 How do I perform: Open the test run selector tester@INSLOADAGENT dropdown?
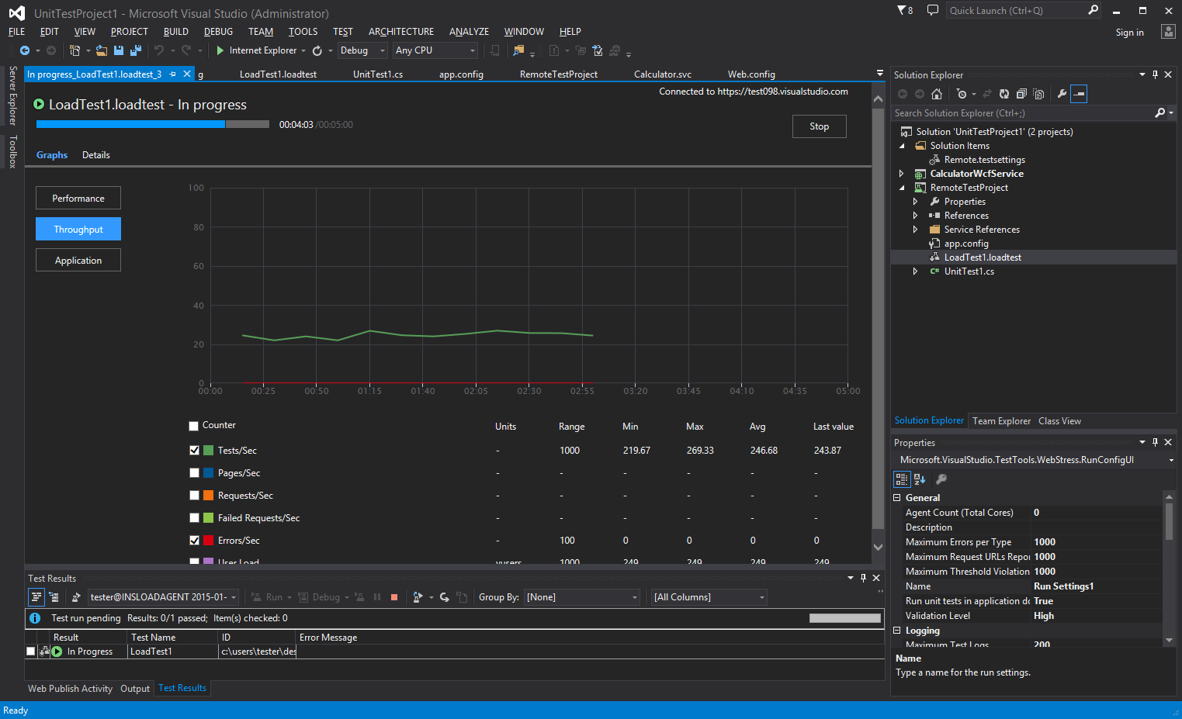pos(164,597)
